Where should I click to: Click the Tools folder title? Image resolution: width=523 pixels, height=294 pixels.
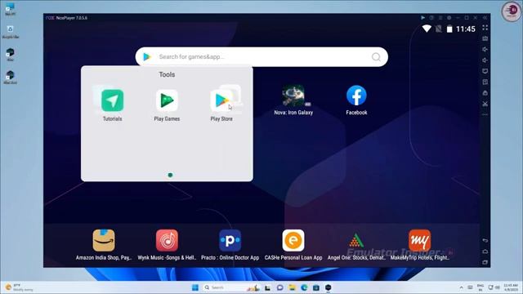tap(167, 74)
